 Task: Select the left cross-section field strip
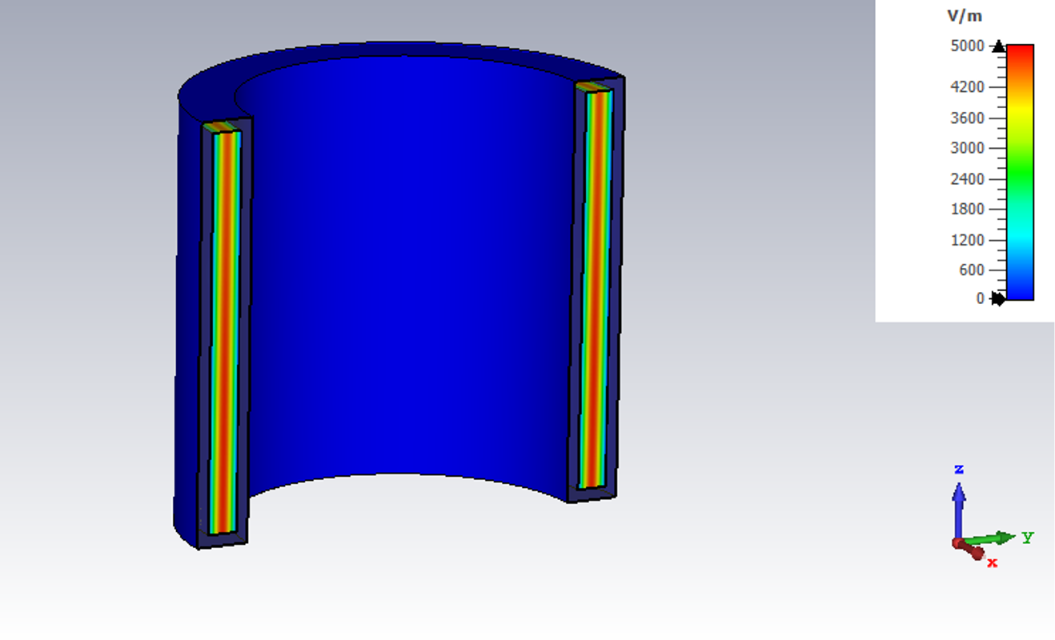[226, 332]
